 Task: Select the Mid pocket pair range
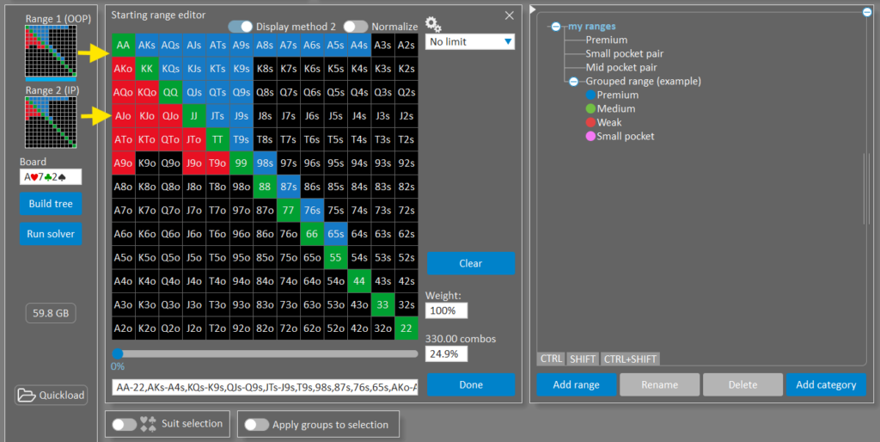point(620,67)
